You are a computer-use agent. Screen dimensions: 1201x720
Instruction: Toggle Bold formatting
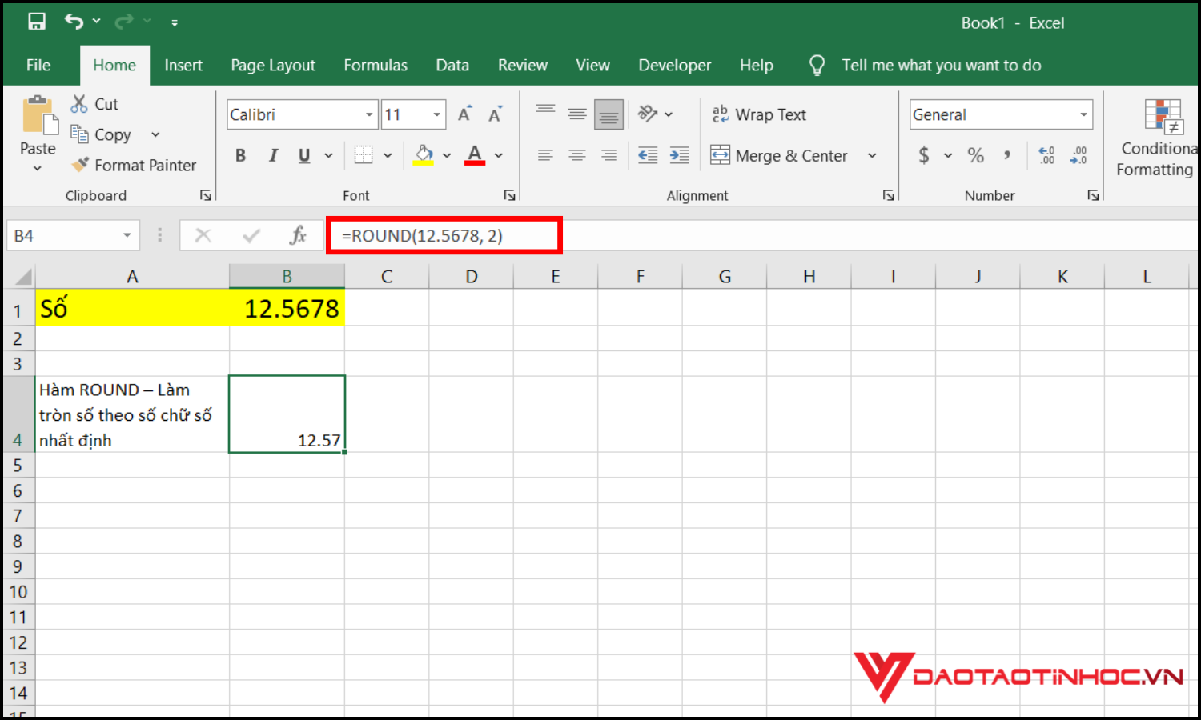click(x=240, y=155)
